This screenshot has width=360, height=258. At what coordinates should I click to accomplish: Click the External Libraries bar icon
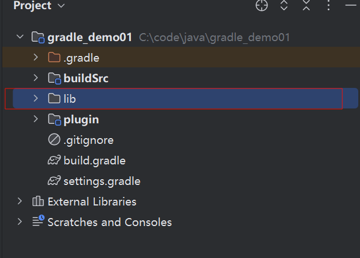pyautogui.click(x=38, y=201)
